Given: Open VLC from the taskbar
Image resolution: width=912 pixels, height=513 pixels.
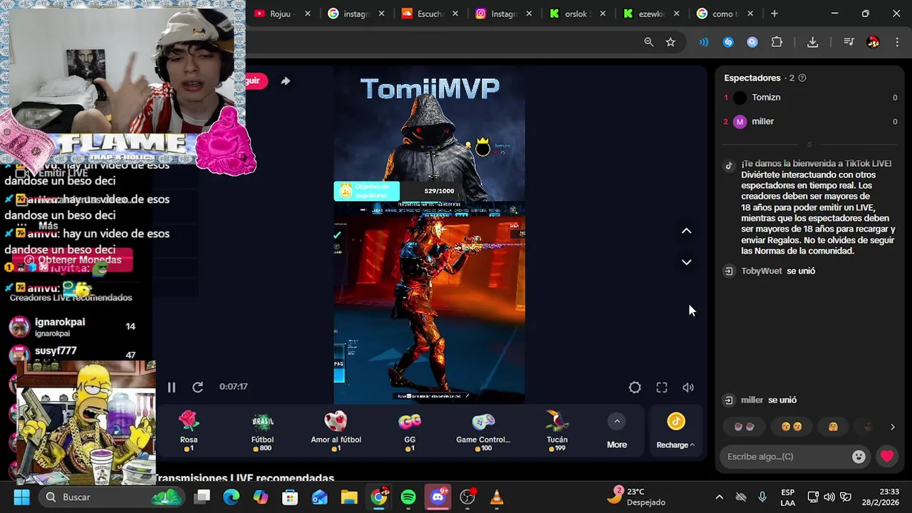Looking at the screenshot, I should 497,497.
